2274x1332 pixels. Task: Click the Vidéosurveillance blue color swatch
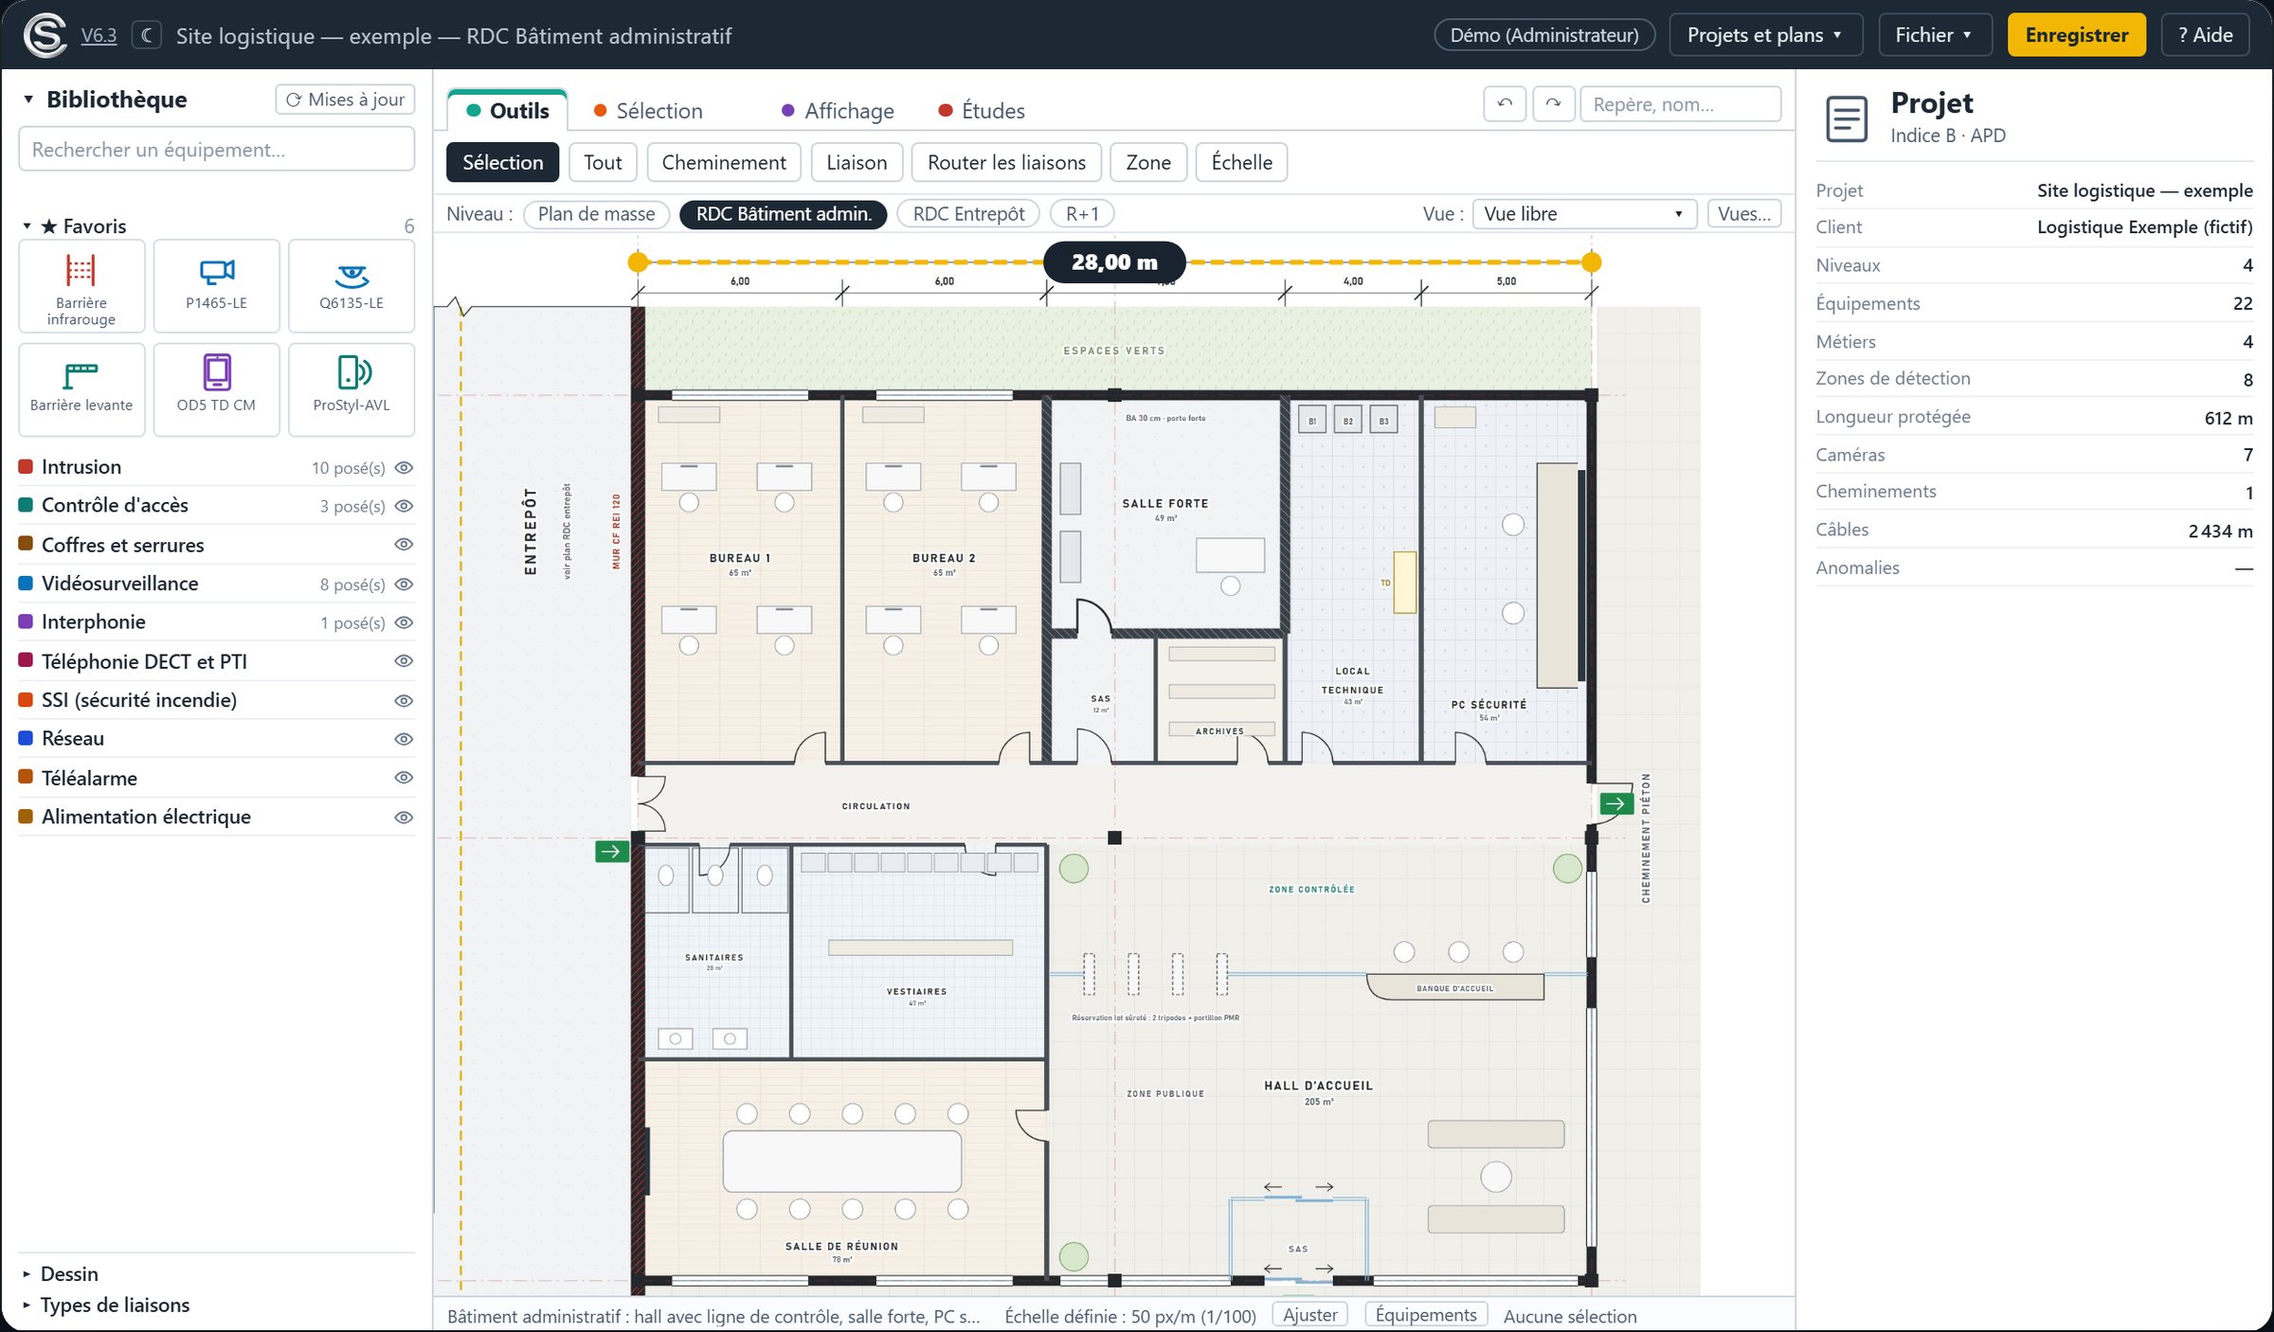point(27,584)
